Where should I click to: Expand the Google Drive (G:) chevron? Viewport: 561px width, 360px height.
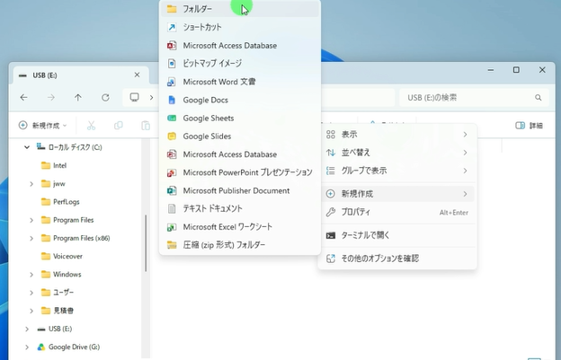(x=27, y=347)
